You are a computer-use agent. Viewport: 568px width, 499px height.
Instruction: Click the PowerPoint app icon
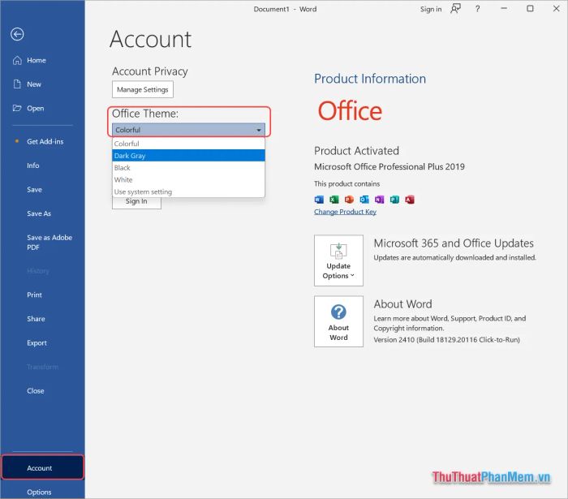(x=349, y=200)
